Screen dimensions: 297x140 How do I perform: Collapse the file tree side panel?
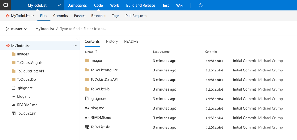77,39
